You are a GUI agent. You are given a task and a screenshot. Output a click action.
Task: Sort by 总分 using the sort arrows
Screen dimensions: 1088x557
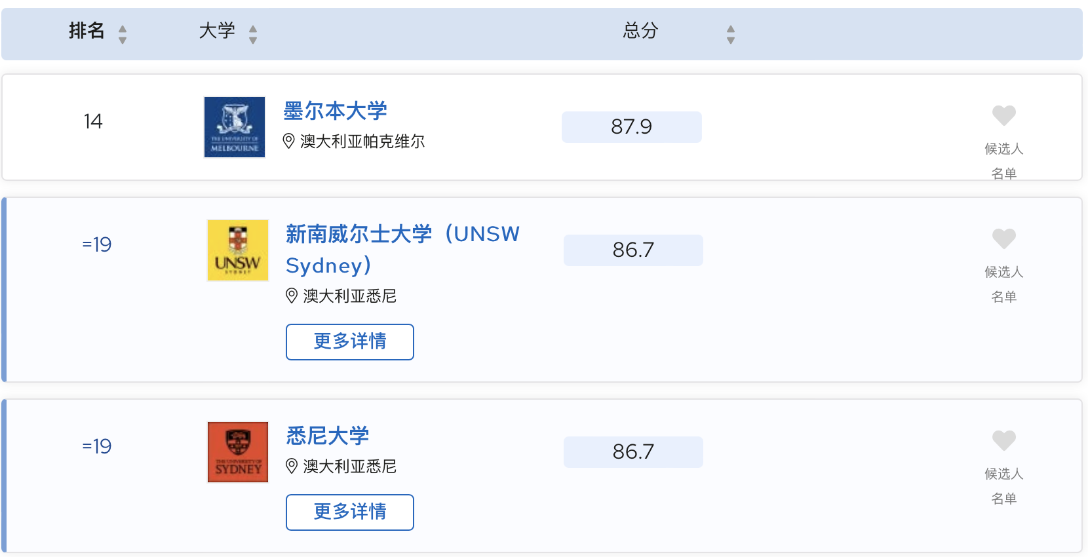pyautogui.click(x=731, y=34)
